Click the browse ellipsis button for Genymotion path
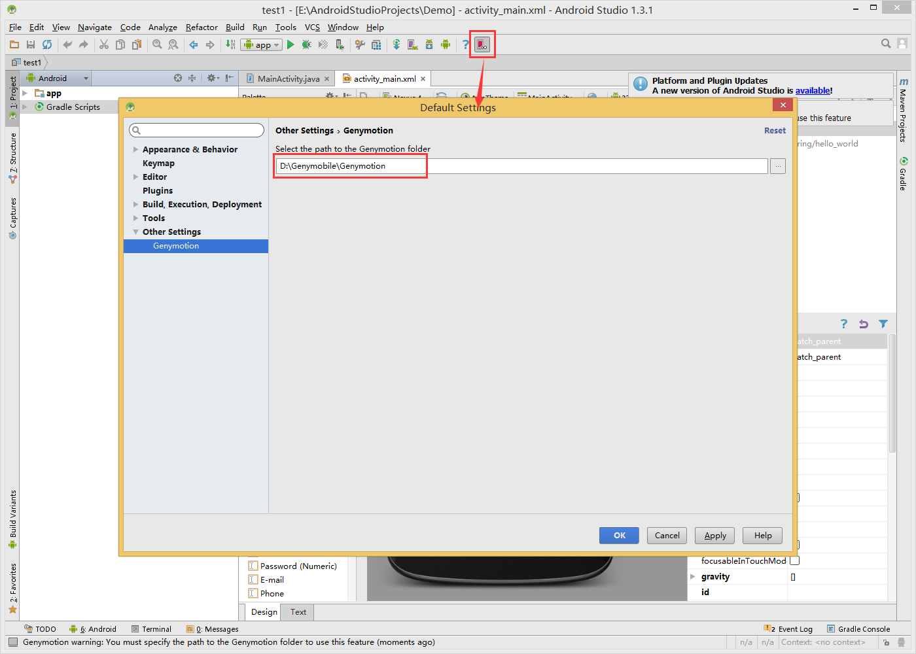This screenshot has height=654, width=916. pos(778,166)
